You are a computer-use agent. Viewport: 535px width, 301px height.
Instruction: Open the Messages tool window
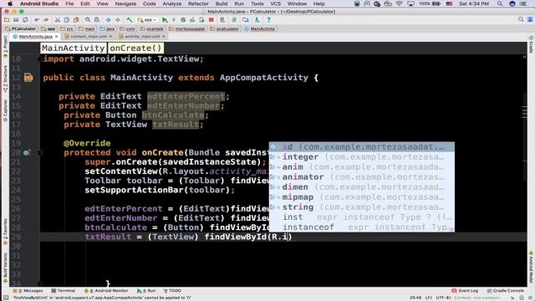pos(28,291)
